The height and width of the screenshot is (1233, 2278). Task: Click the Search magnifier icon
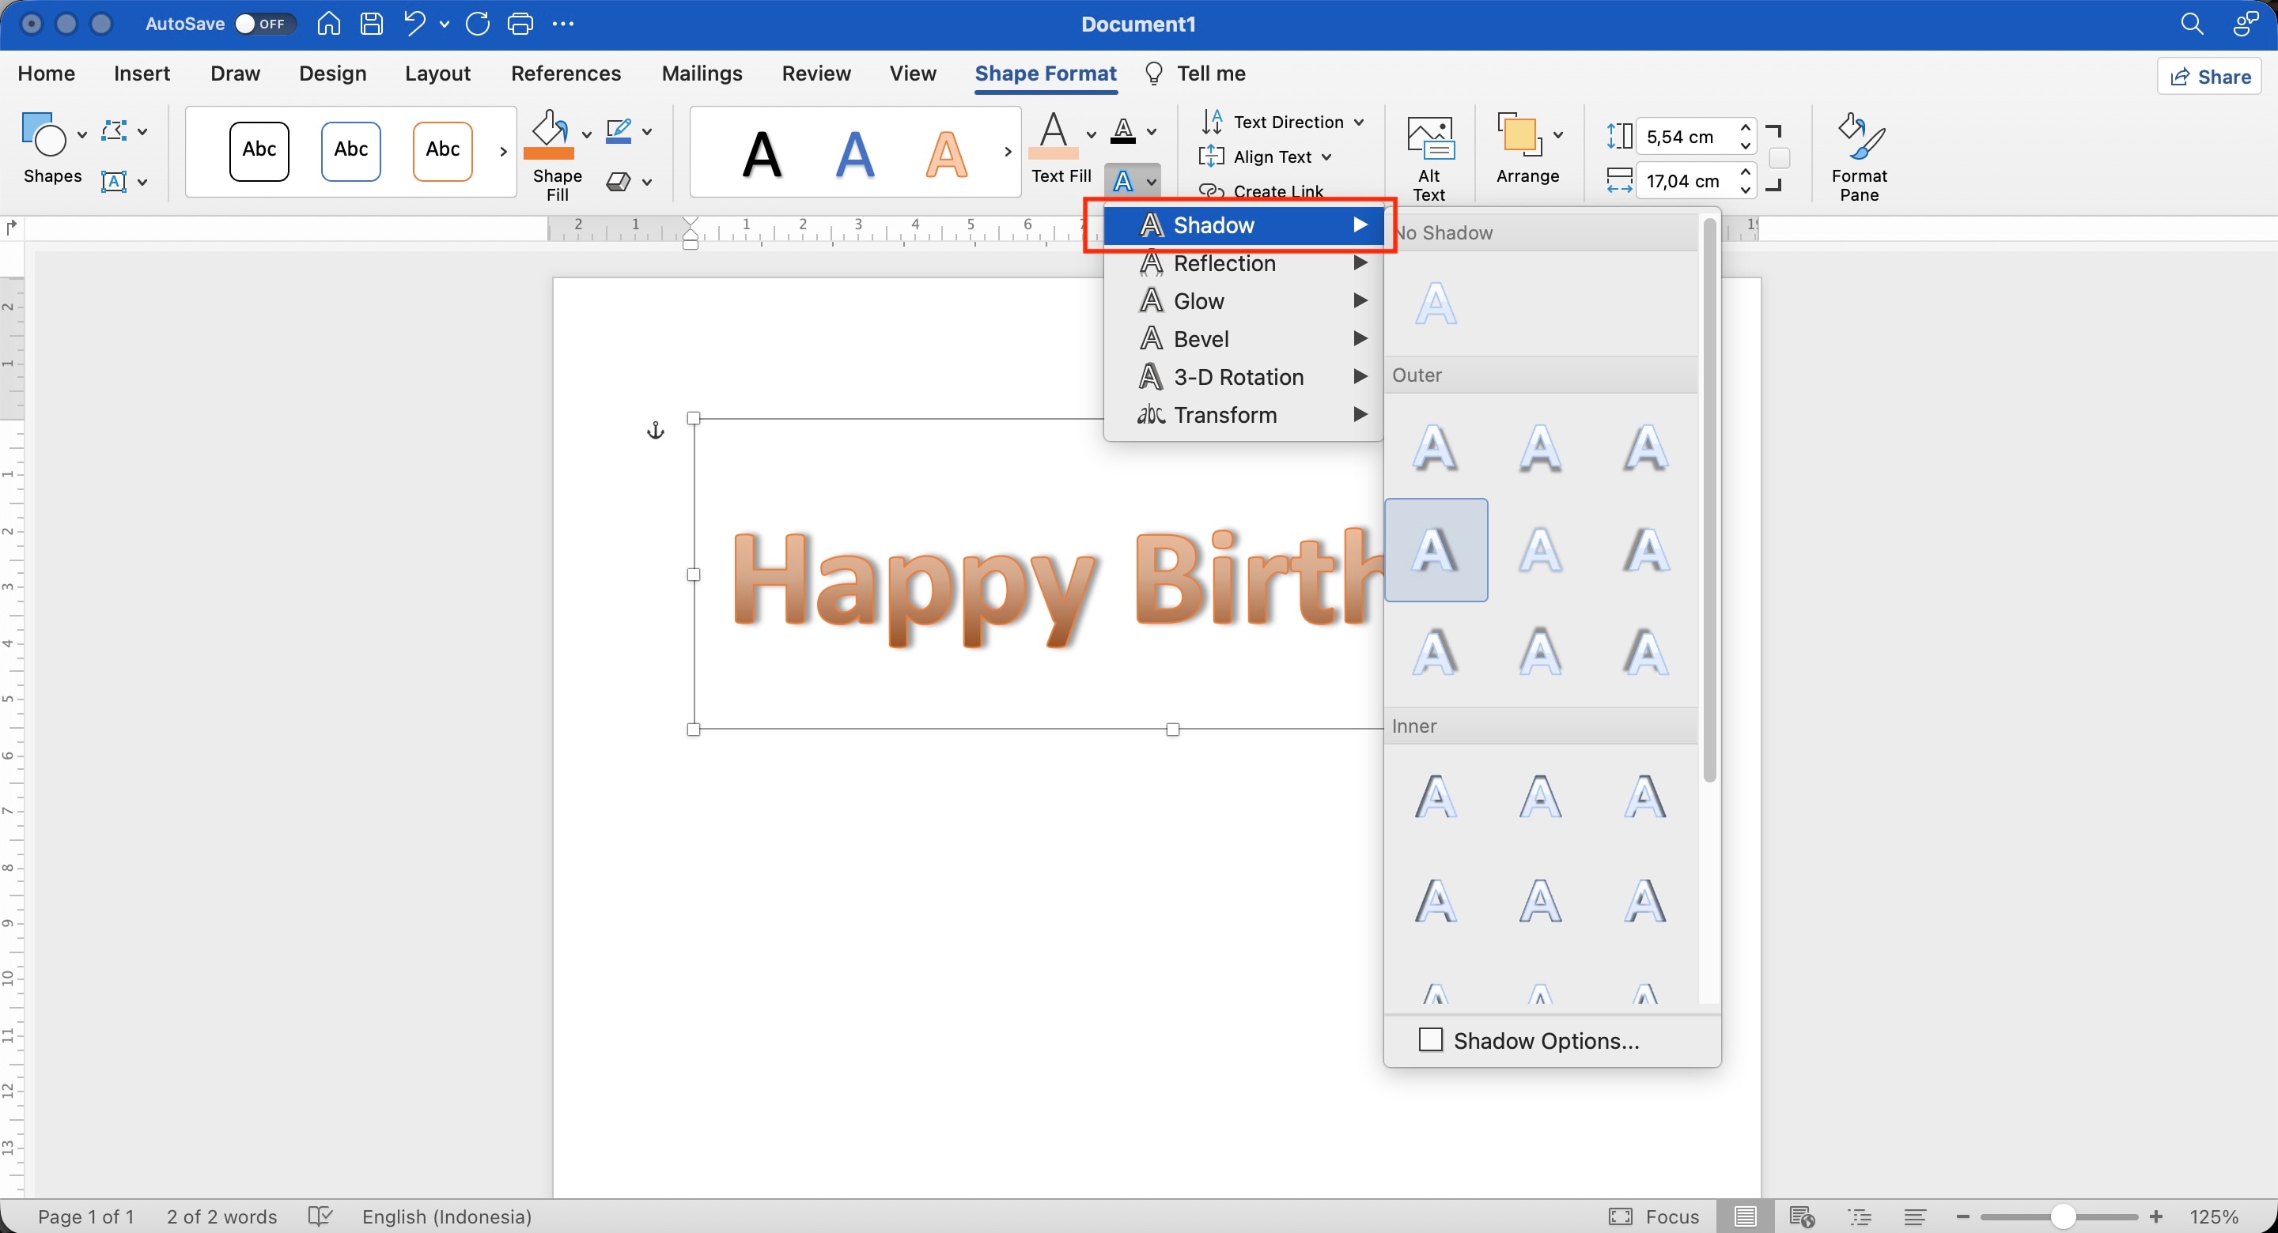click(x=2193, y=24)
